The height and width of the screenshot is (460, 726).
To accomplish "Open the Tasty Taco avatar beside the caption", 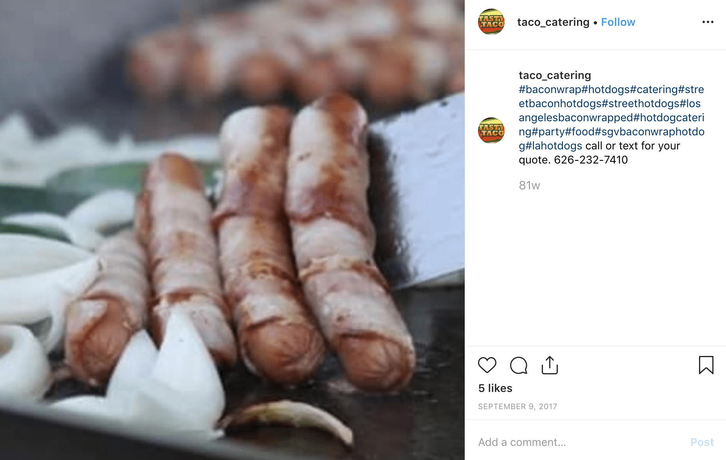I will pos(491,131).
